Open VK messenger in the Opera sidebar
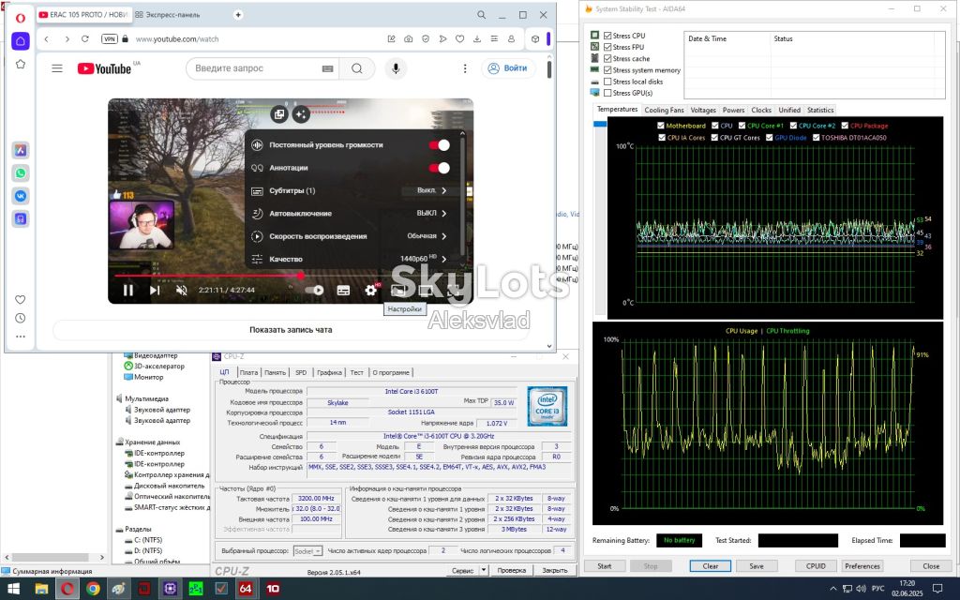This screenshot has height=600, width=960. click(21, 196)
